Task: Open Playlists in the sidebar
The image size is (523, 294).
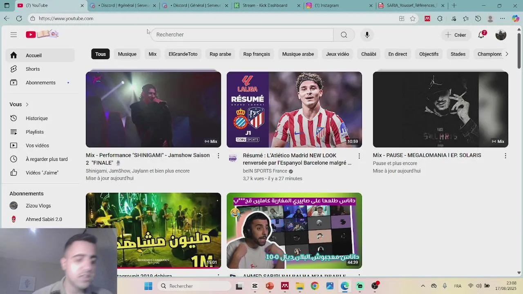Action: pyautogui.click(x=40, y=132)
